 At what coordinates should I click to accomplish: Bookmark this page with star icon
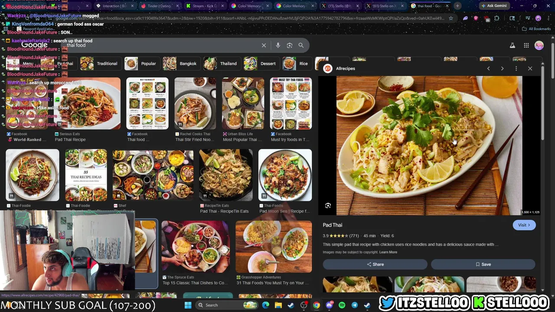coord(451,18)
